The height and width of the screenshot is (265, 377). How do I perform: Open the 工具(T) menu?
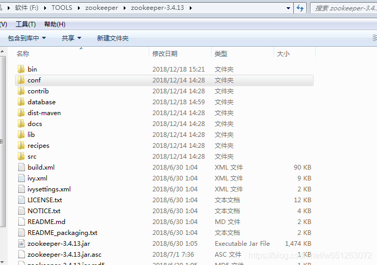pyautogui.click(x=25, y=24)
